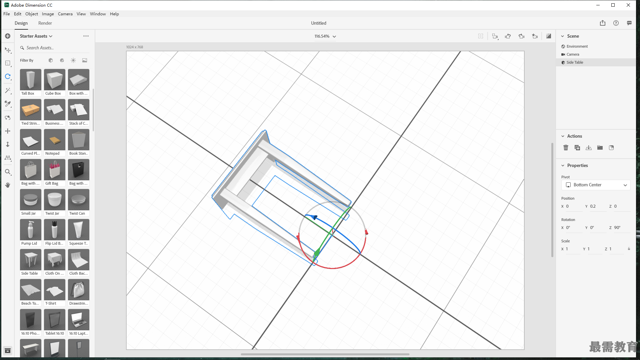Click the Rotation Z 90° field

(622, 228)
